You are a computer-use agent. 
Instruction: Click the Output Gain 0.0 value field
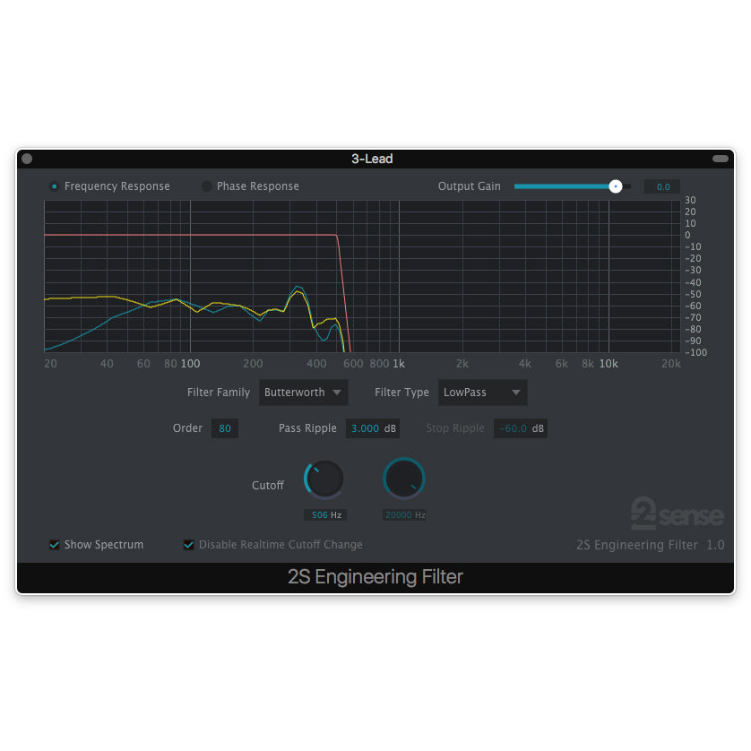coord(660,186)
